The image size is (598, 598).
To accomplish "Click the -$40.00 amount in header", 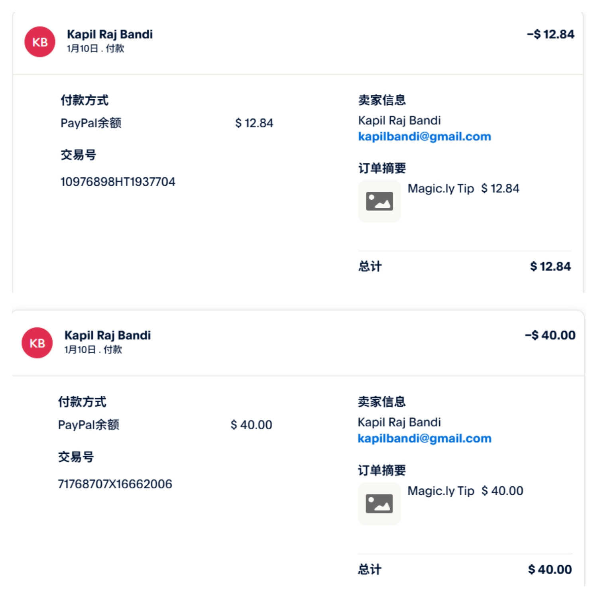I will (550, 335).
